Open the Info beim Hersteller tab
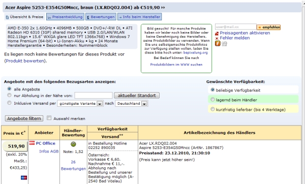Screen dimensions: 305x184 point(139,17)
